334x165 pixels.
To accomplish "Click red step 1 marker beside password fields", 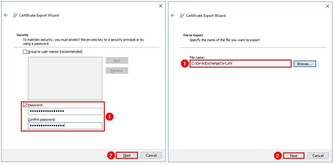I will coord(110,117).
